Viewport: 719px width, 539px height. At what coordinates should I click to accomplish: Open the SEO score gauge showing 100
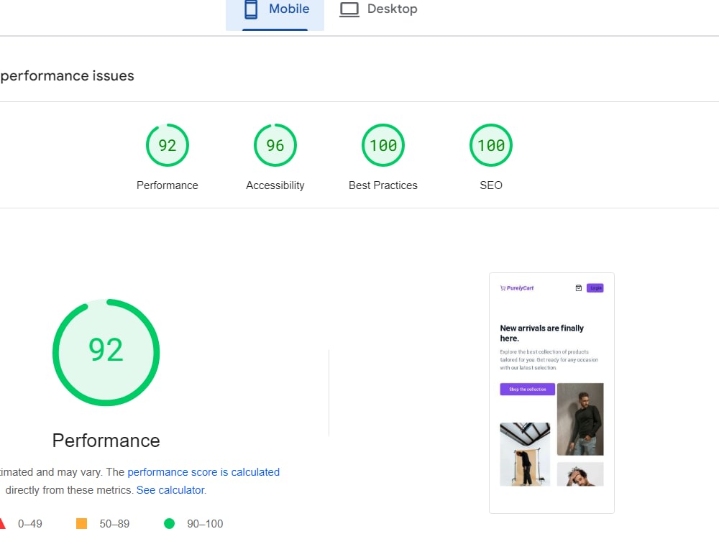[x=491, y=145]
